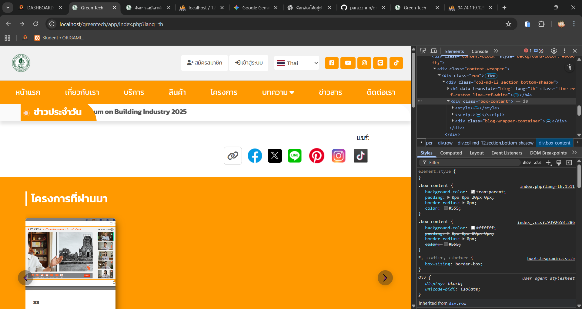The image size is (582, 309).
Task: Click the copy link share icon
Action: [x=232, y=156]
